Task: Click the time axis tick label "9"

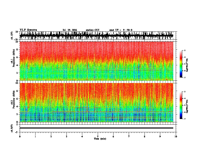Action: pyautogui.click(x=160, y=136)
